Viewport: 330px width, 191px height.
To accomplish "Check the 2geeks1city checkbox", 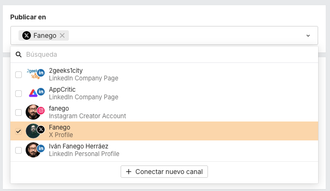I will pyautogui.click(x=19, y=75).
